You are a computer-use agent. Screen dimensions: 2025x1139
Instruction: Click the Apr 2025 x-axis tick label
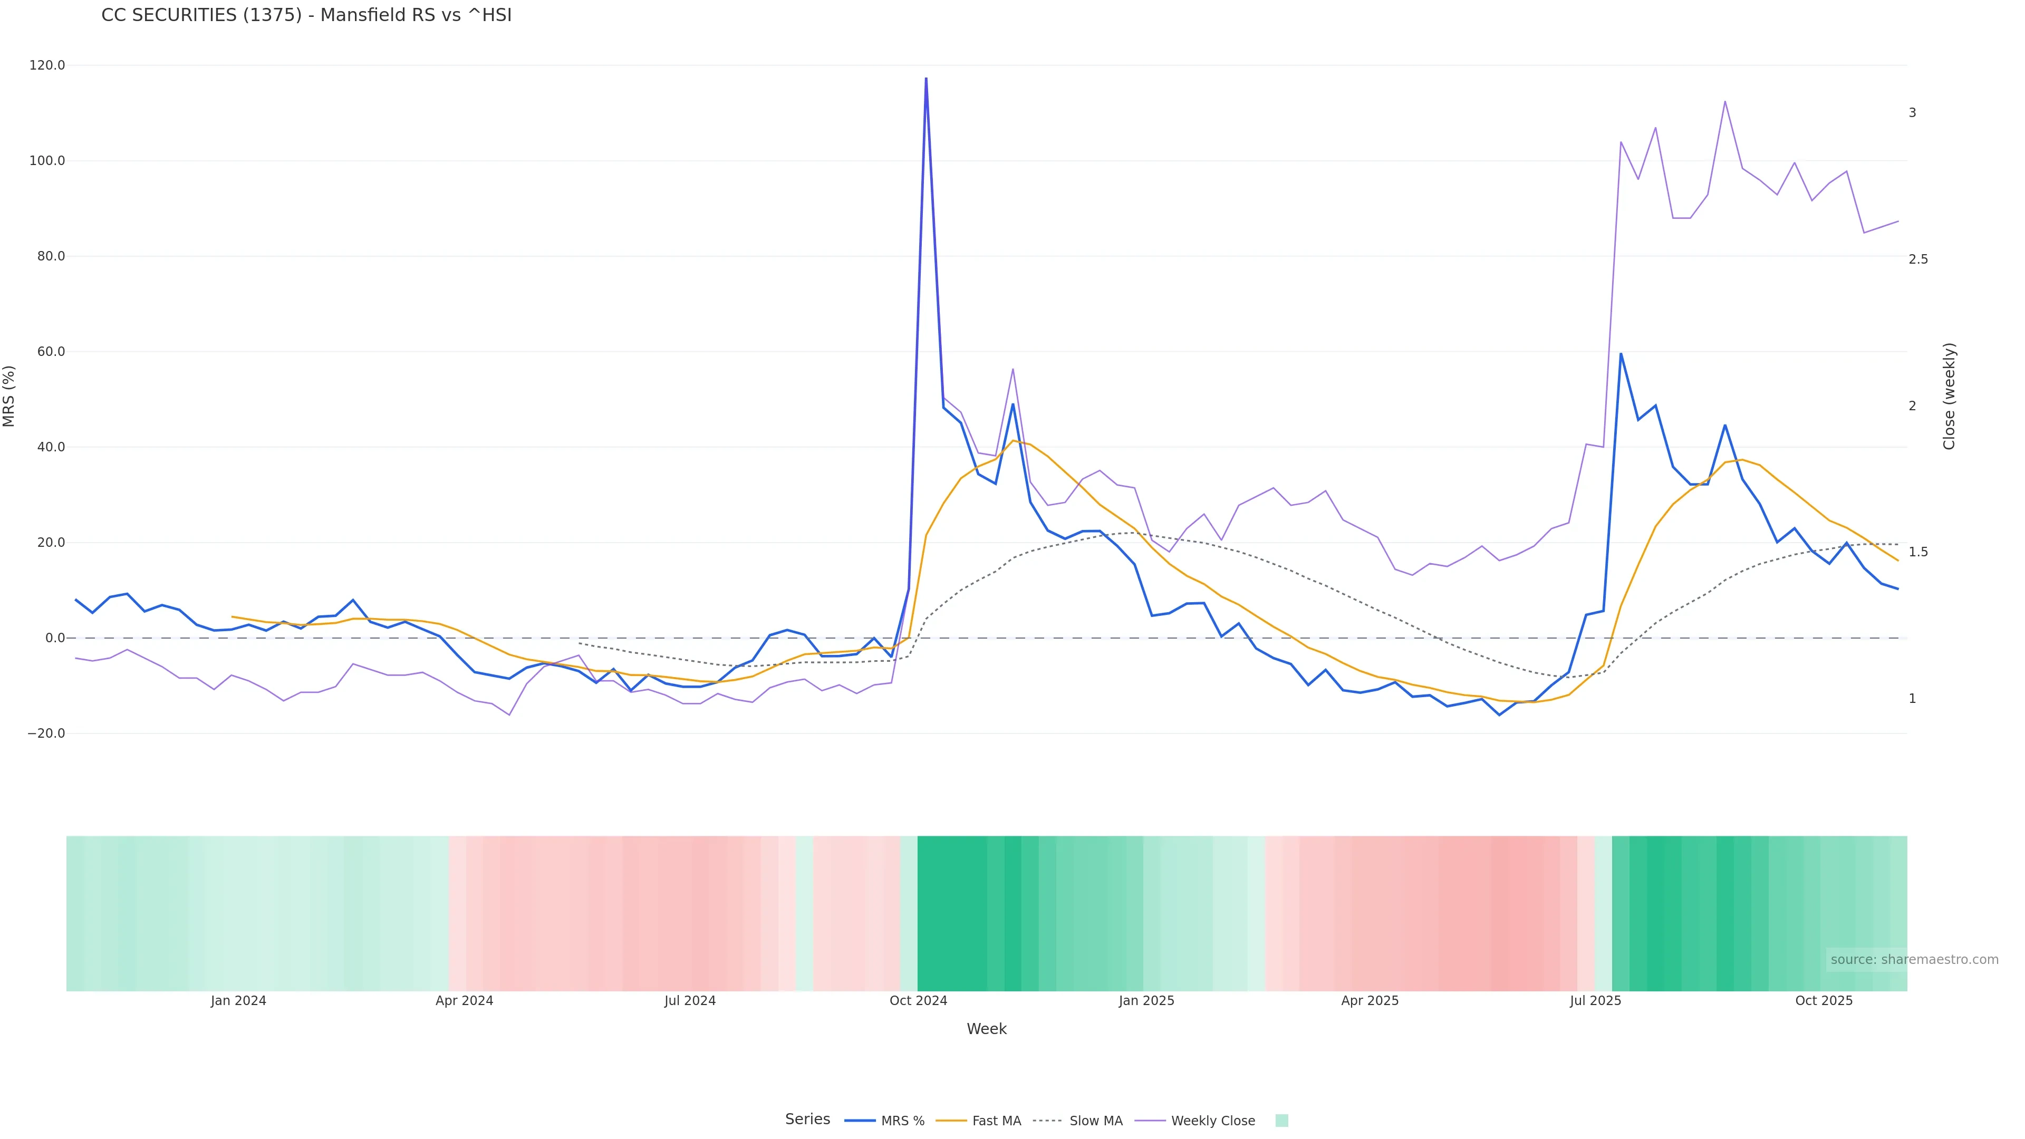[x=1370, y=1001]
